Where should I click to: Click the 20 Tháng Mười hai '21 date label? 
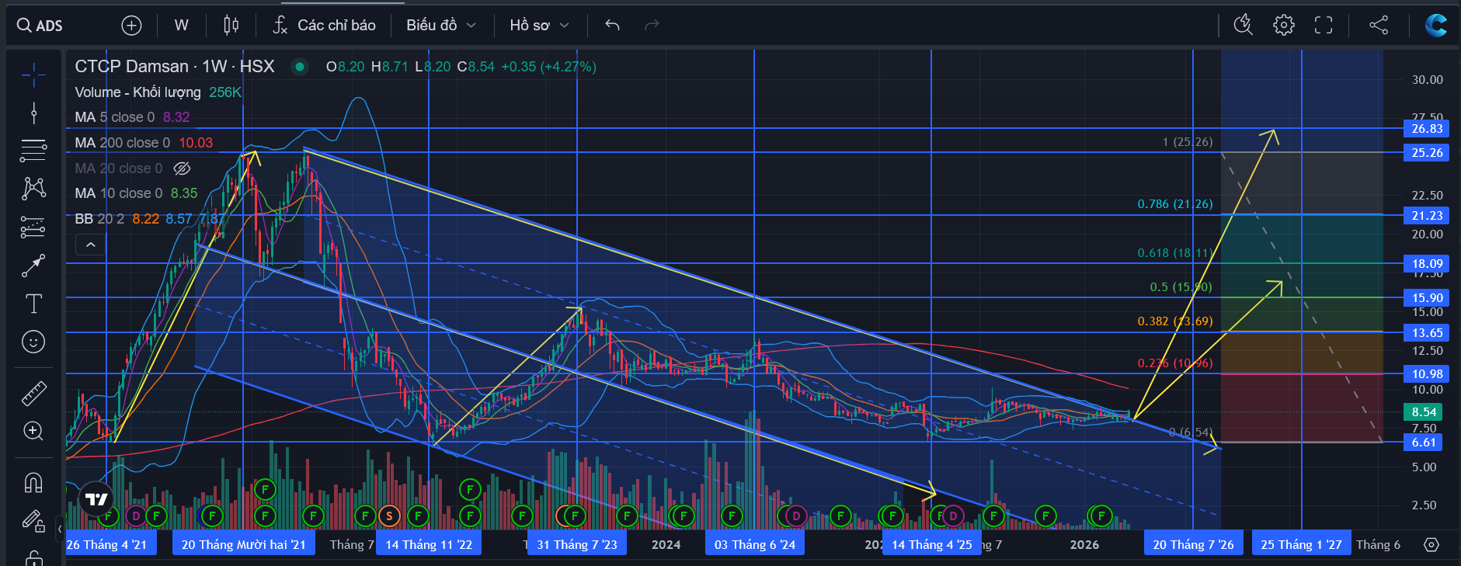pyautogui.click(x=244, y=544)
